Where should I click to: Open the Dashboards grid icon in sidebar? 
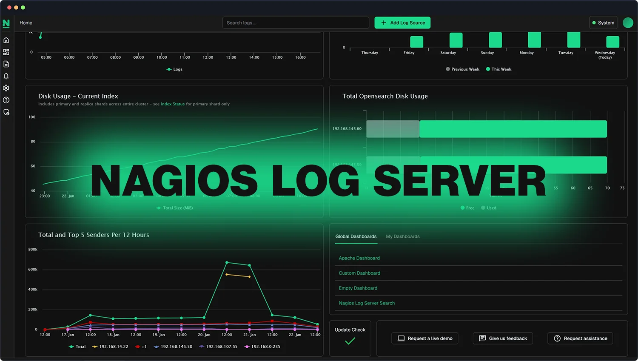(6, 52)
